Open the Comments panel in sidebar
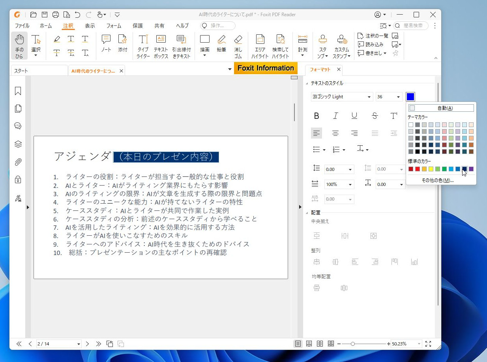Viewport: 487px width, 362px height. (18, 126)
